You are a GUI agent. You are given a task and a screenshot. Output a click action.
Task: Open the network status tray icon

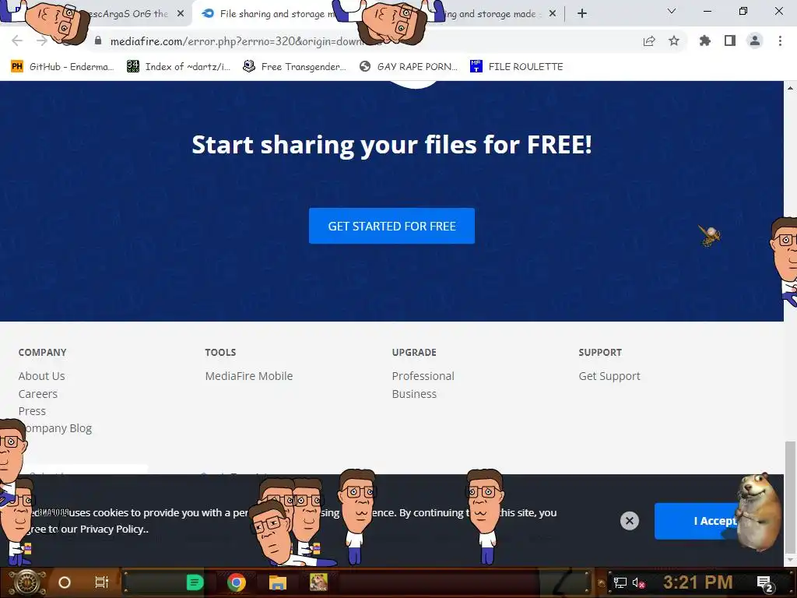(620, 582)
